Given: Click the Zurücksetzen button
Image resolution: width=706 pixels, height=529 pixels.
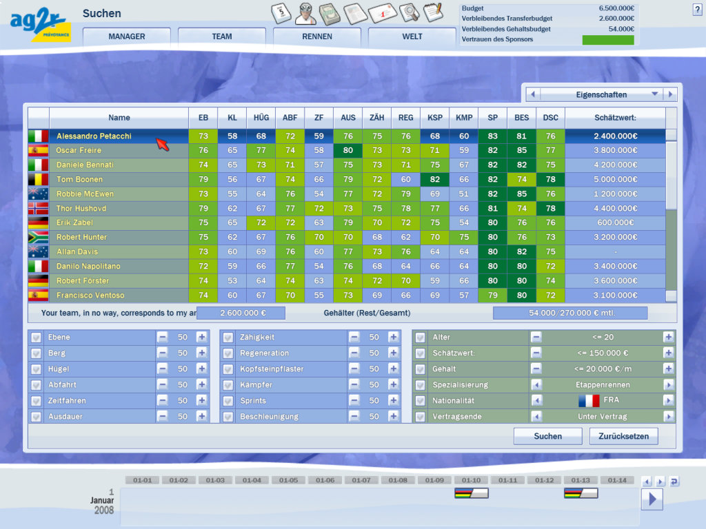Looking at the screenshot, I should (624, 436).
